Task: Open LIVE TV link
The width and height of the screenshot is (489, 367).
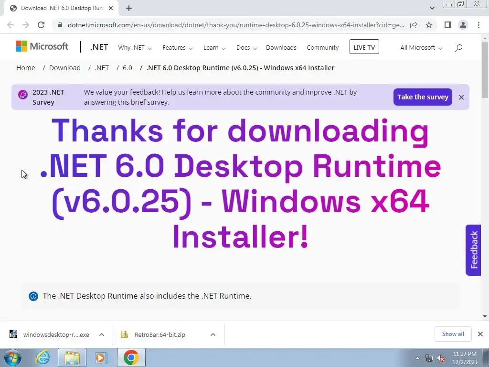Action: click(x=364, y=47)
